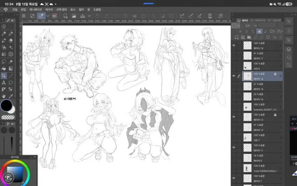
Task: Open the 필터 menu
Action: 81,9
